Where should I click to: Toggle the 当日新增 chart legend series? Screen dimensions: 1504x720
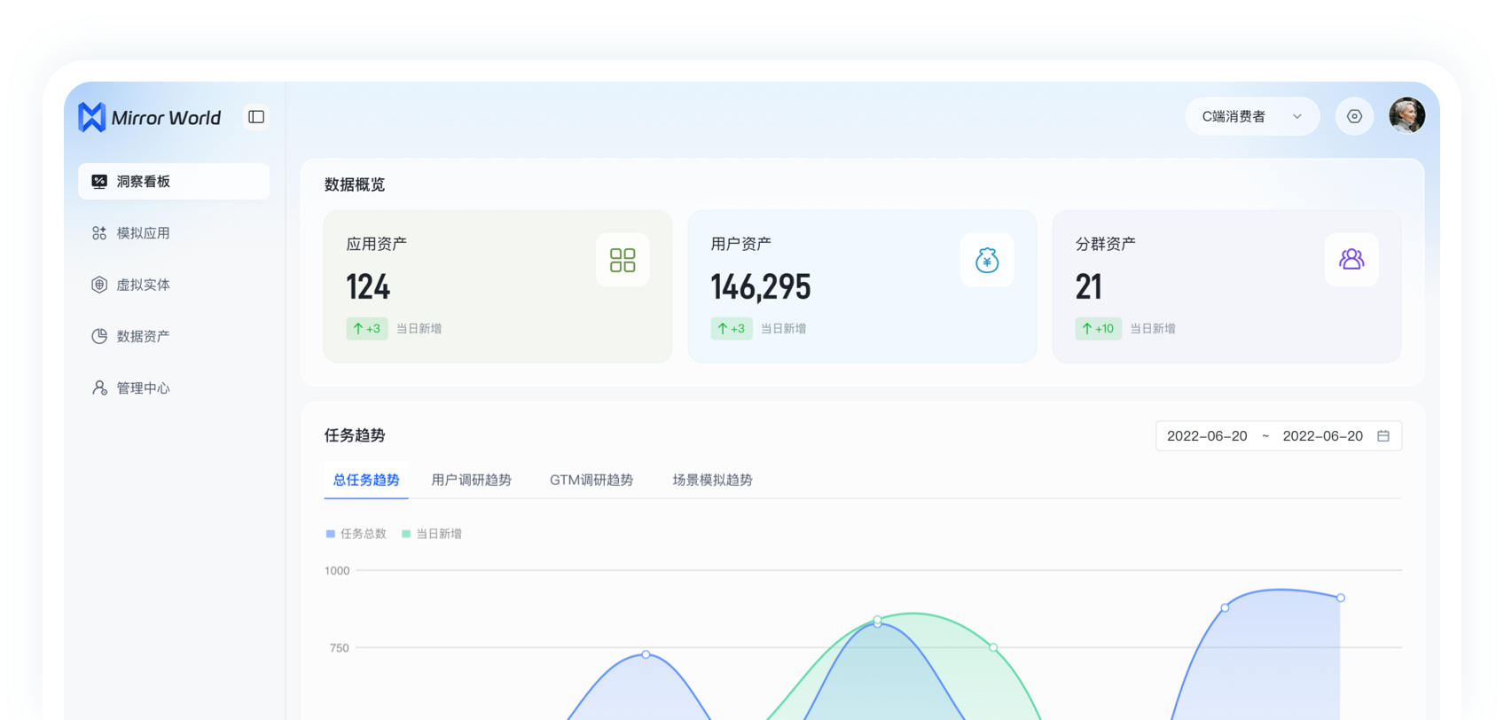pos(432,534)
